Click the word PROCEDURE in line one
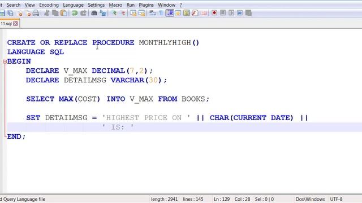 pos(113,43)
